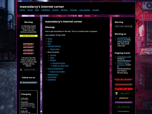Screen dimensions: 152x114
Task: Click the 'Ongoing events' heading
Action: click(122, 53)
